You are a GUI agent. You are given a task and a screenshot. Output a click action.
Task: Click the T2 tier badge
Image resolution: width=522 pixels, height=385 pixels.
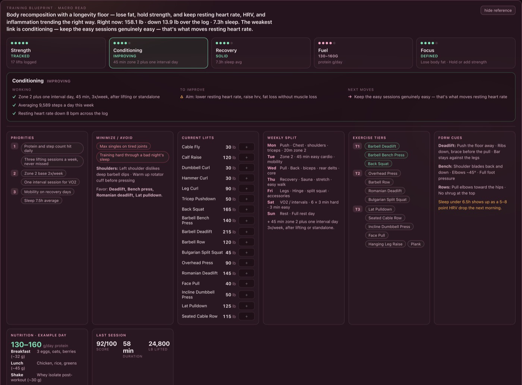click(x=357, y=174)
